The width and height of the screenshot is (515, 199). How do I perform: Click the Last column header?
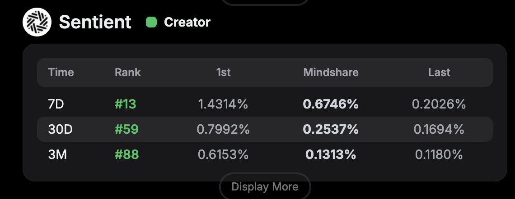(x=439, y=72)
